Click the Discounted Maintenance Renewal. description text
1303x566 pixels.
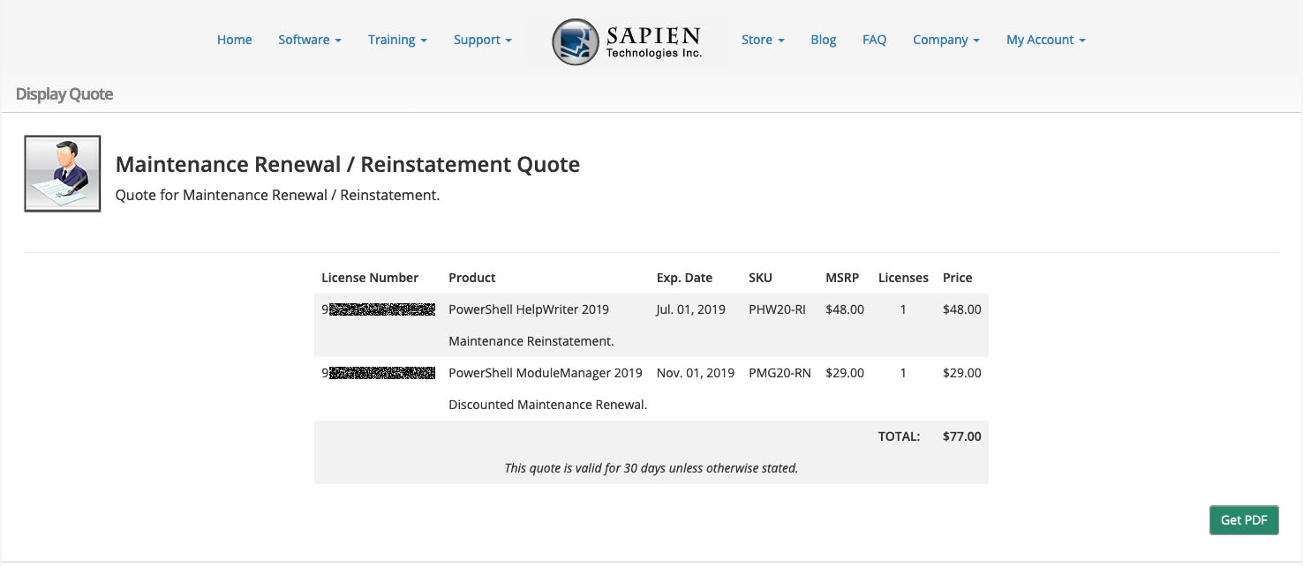[548, 405]
